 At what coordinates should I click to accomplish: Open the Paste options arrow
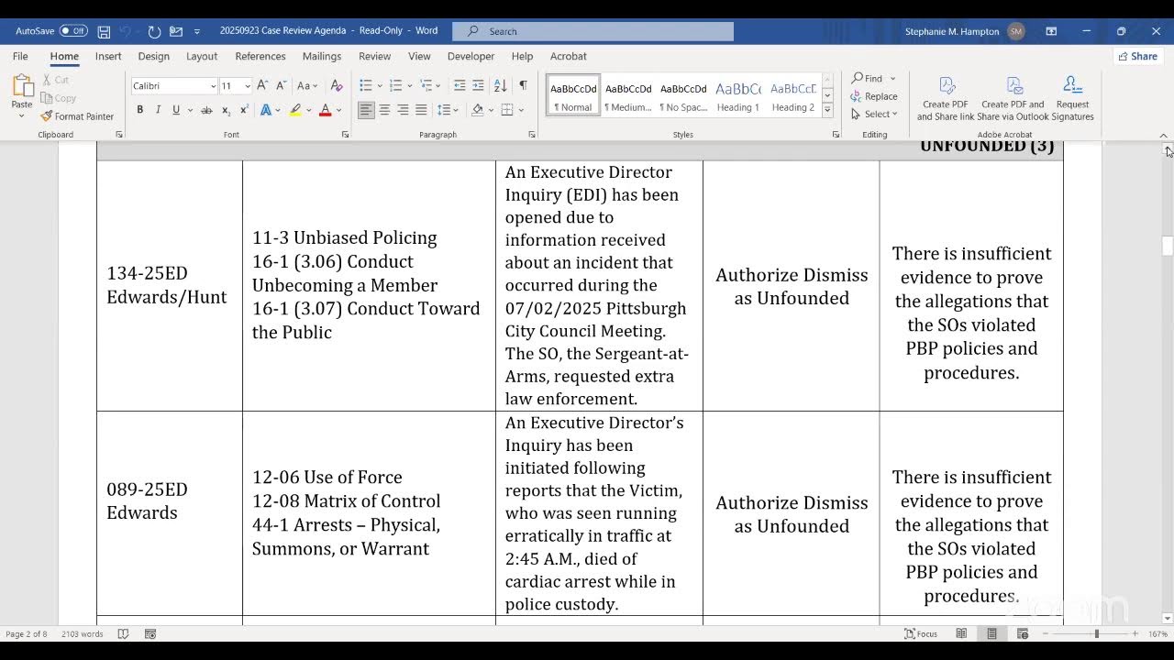(22, 115)
